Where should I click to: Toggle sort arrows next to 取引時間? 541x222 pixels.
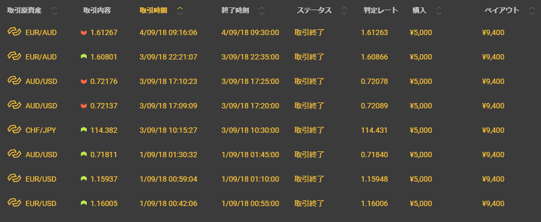click(180, 11)
